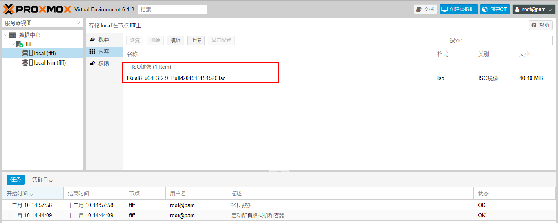Click the 创建虚拟机 button

pyautogui.click(x=458, y=9)
